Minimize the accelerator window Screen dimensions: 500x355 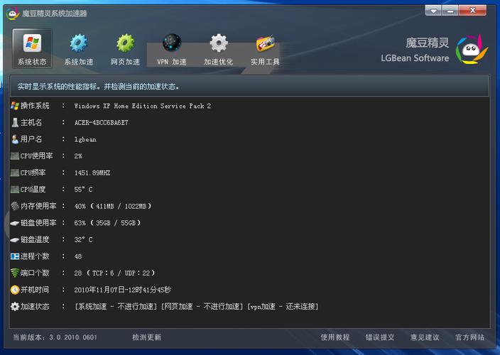[x=450, y=11]
